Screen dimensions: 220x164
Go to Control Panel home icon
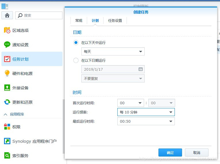coord(7,15)
